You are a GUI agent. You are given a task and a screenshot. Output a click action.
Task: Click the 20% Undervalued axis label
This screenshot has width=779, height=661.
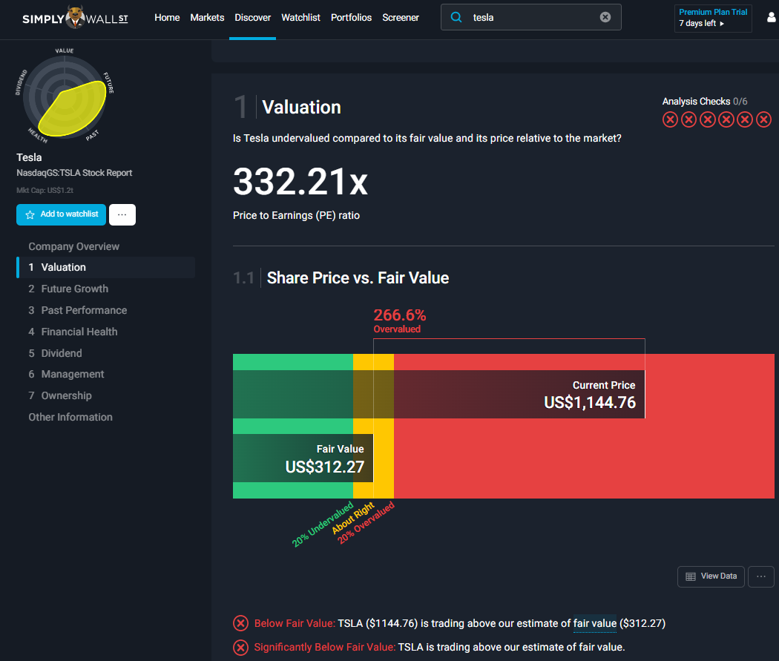pos(323,524)
